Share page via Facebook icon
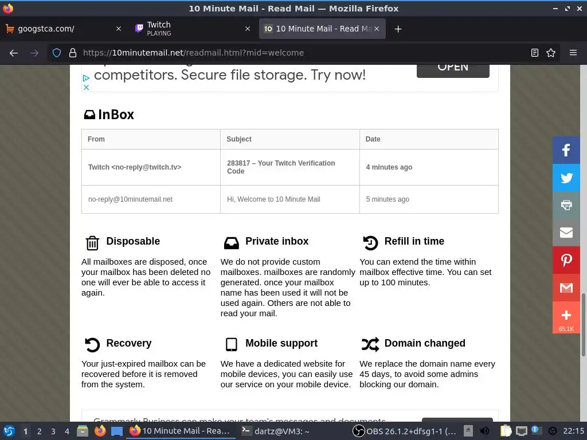The image size is (587, 440). pyautogui.click(x=566, y=150)
